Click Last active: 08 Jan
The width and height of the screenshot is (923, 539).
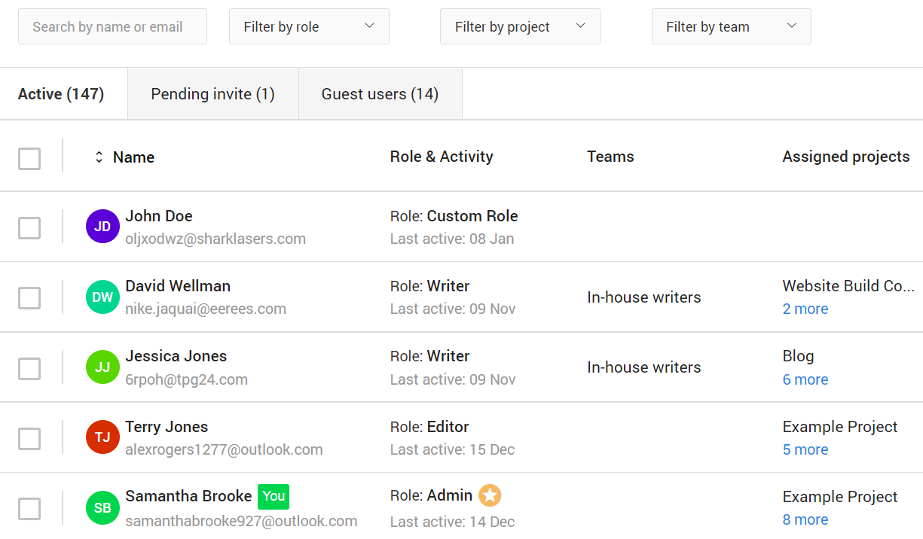point(452,239)
